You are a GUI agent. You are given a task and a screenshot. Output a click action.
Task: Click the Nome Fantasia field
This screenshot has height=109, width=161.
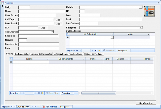click(x=37, y=15)
